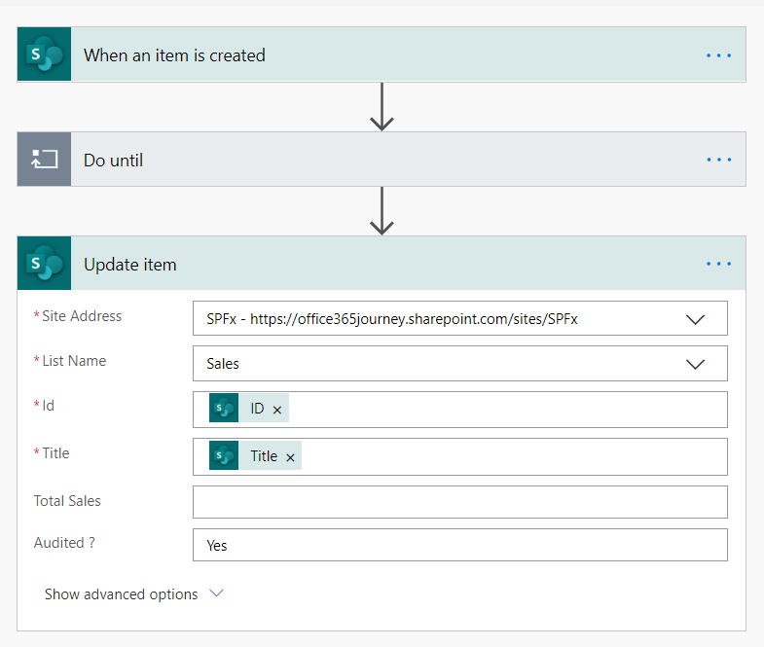Click the Audited ? label
764x647 pixels.
click(x=64, y=543)
